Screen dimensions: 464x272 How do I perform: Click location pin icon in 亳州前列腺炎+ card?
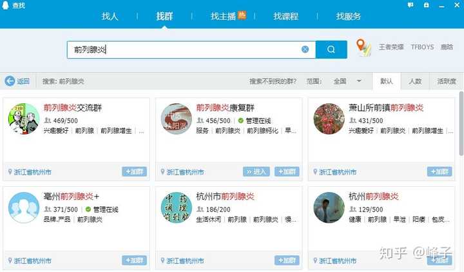(10, 260)
